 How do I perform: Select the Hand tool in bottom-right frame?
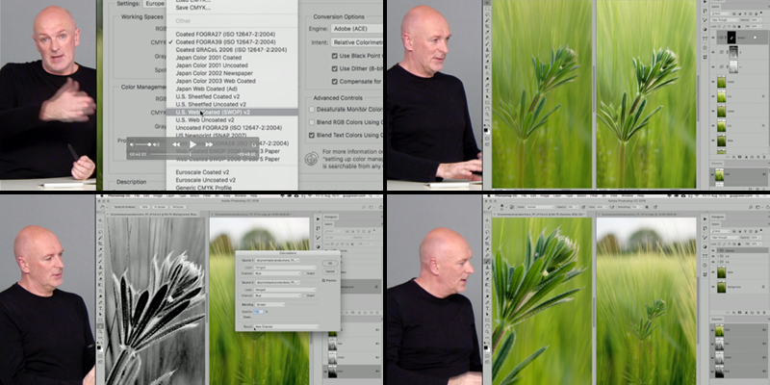487,325
